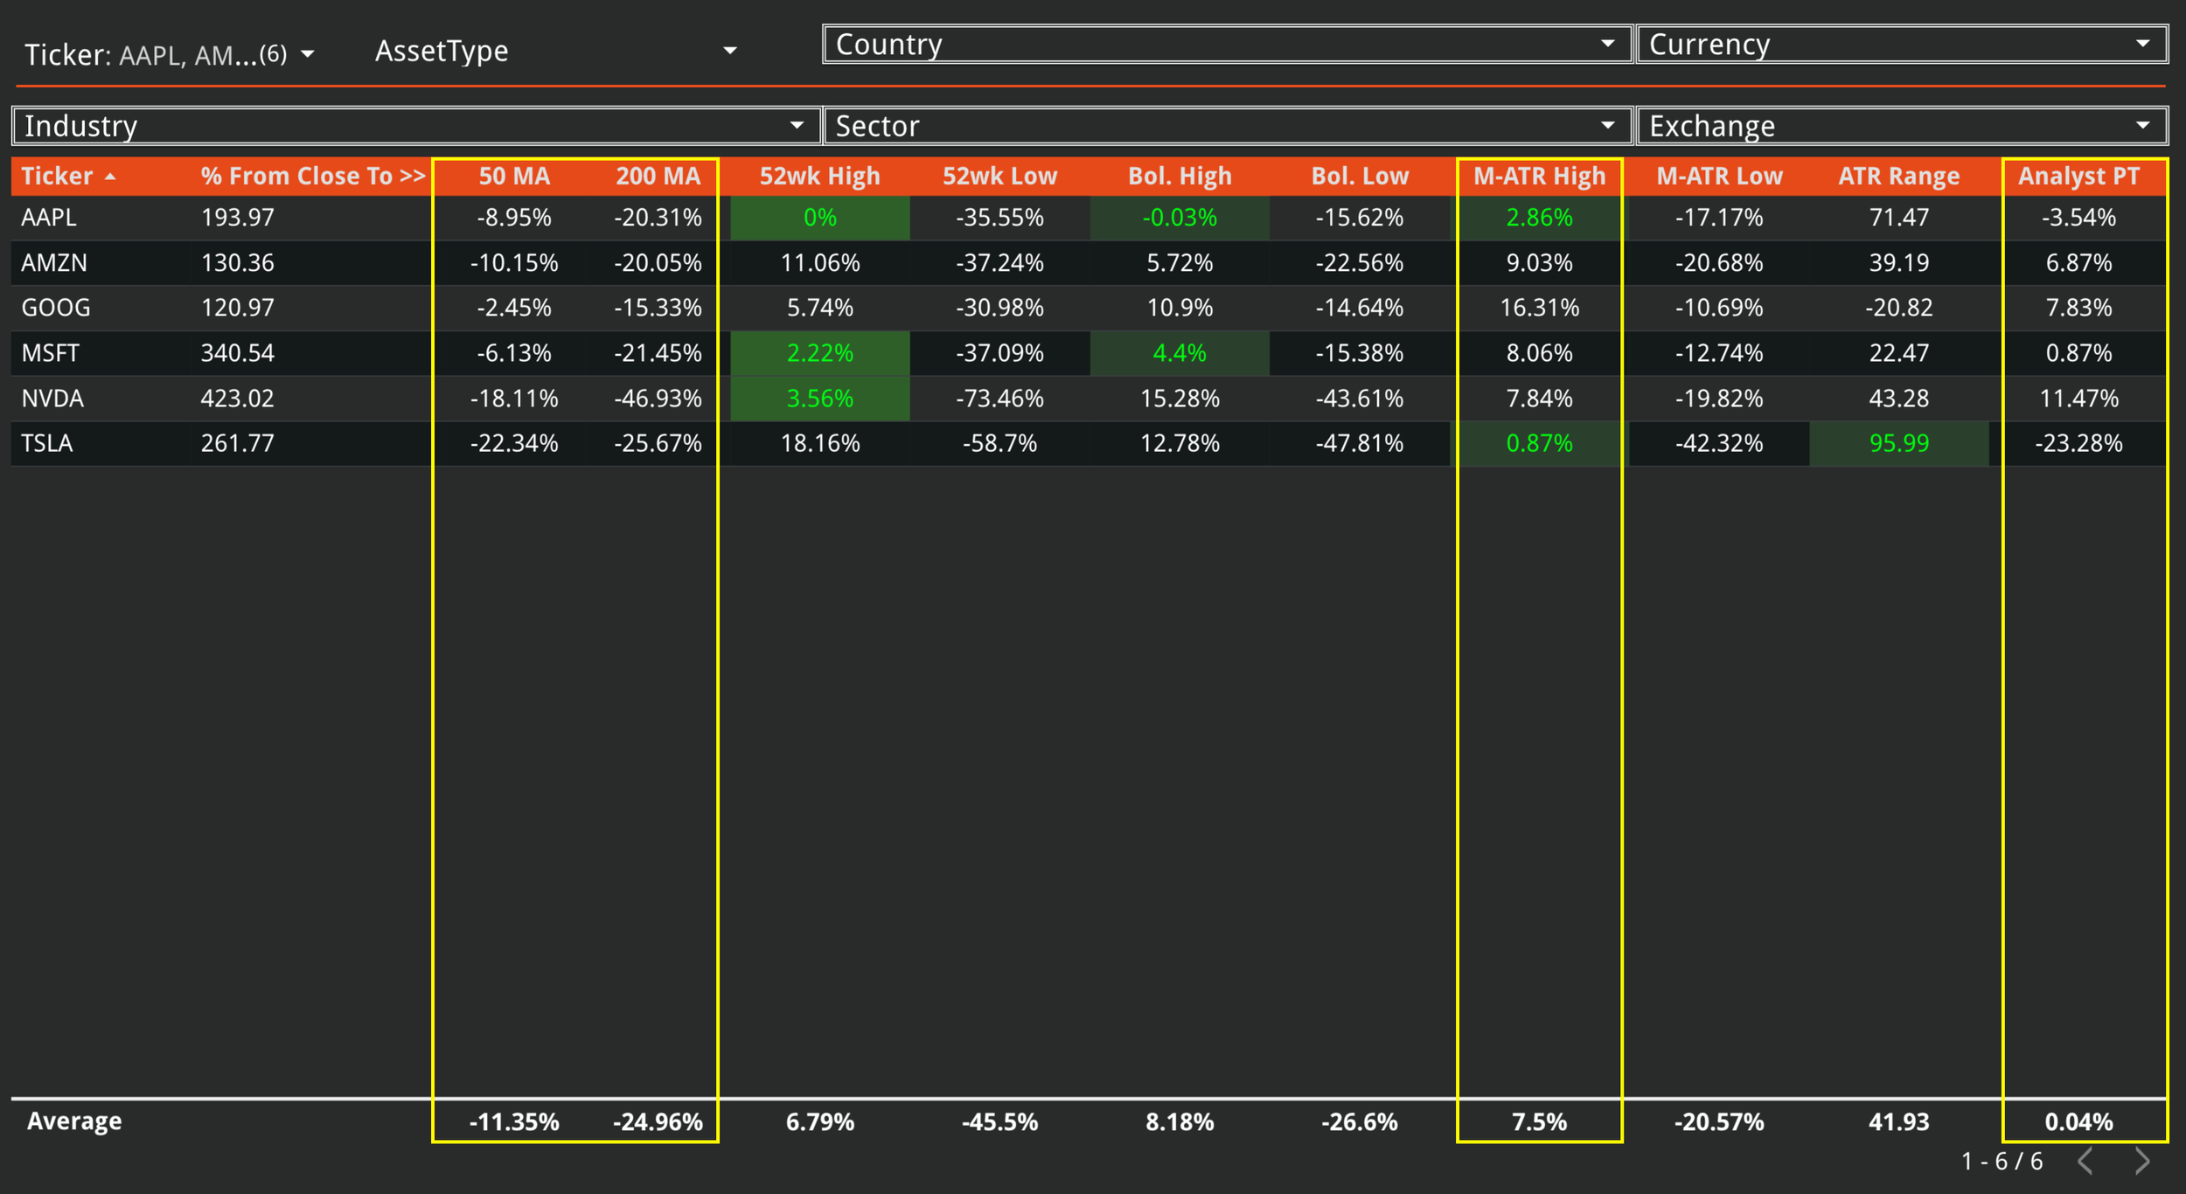2186x1194 pixels.
Task: Click the ATR Range column header
Action: (1898, 177)
